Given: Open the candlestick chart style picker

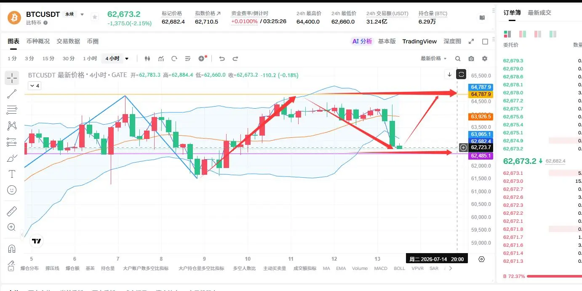Looking at the screenshot, I should coord(147,59).
